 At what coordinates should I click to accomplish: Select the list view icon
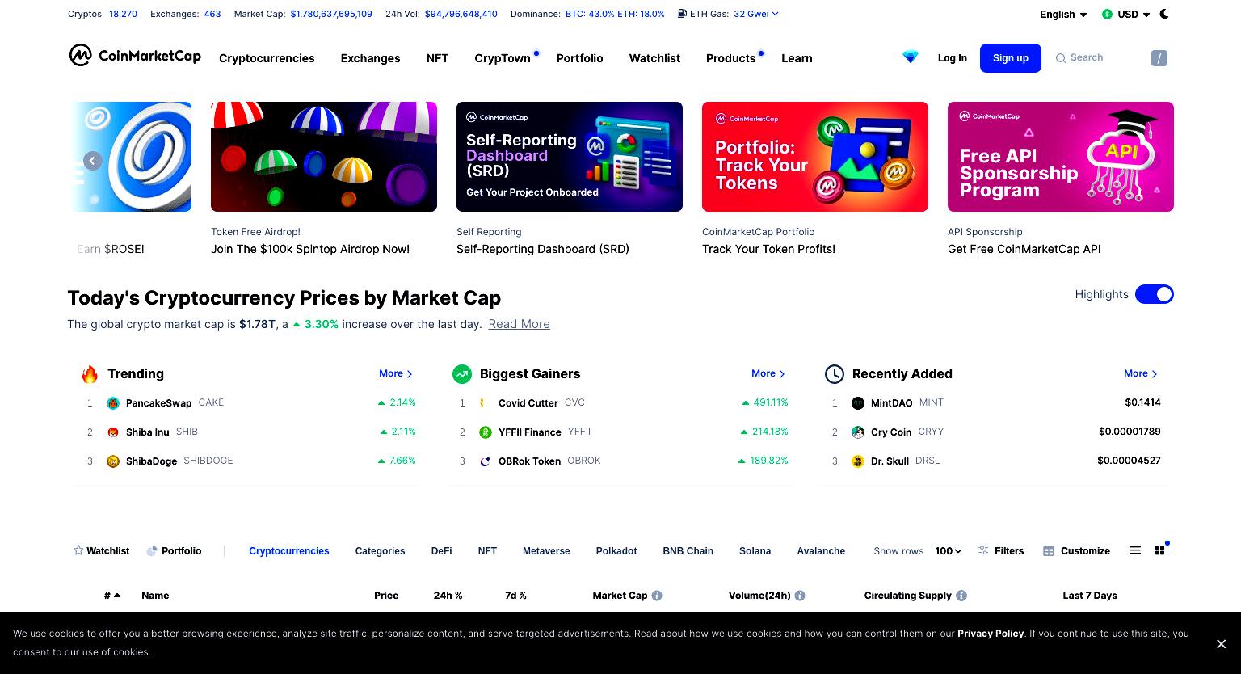coord(1135,550)
